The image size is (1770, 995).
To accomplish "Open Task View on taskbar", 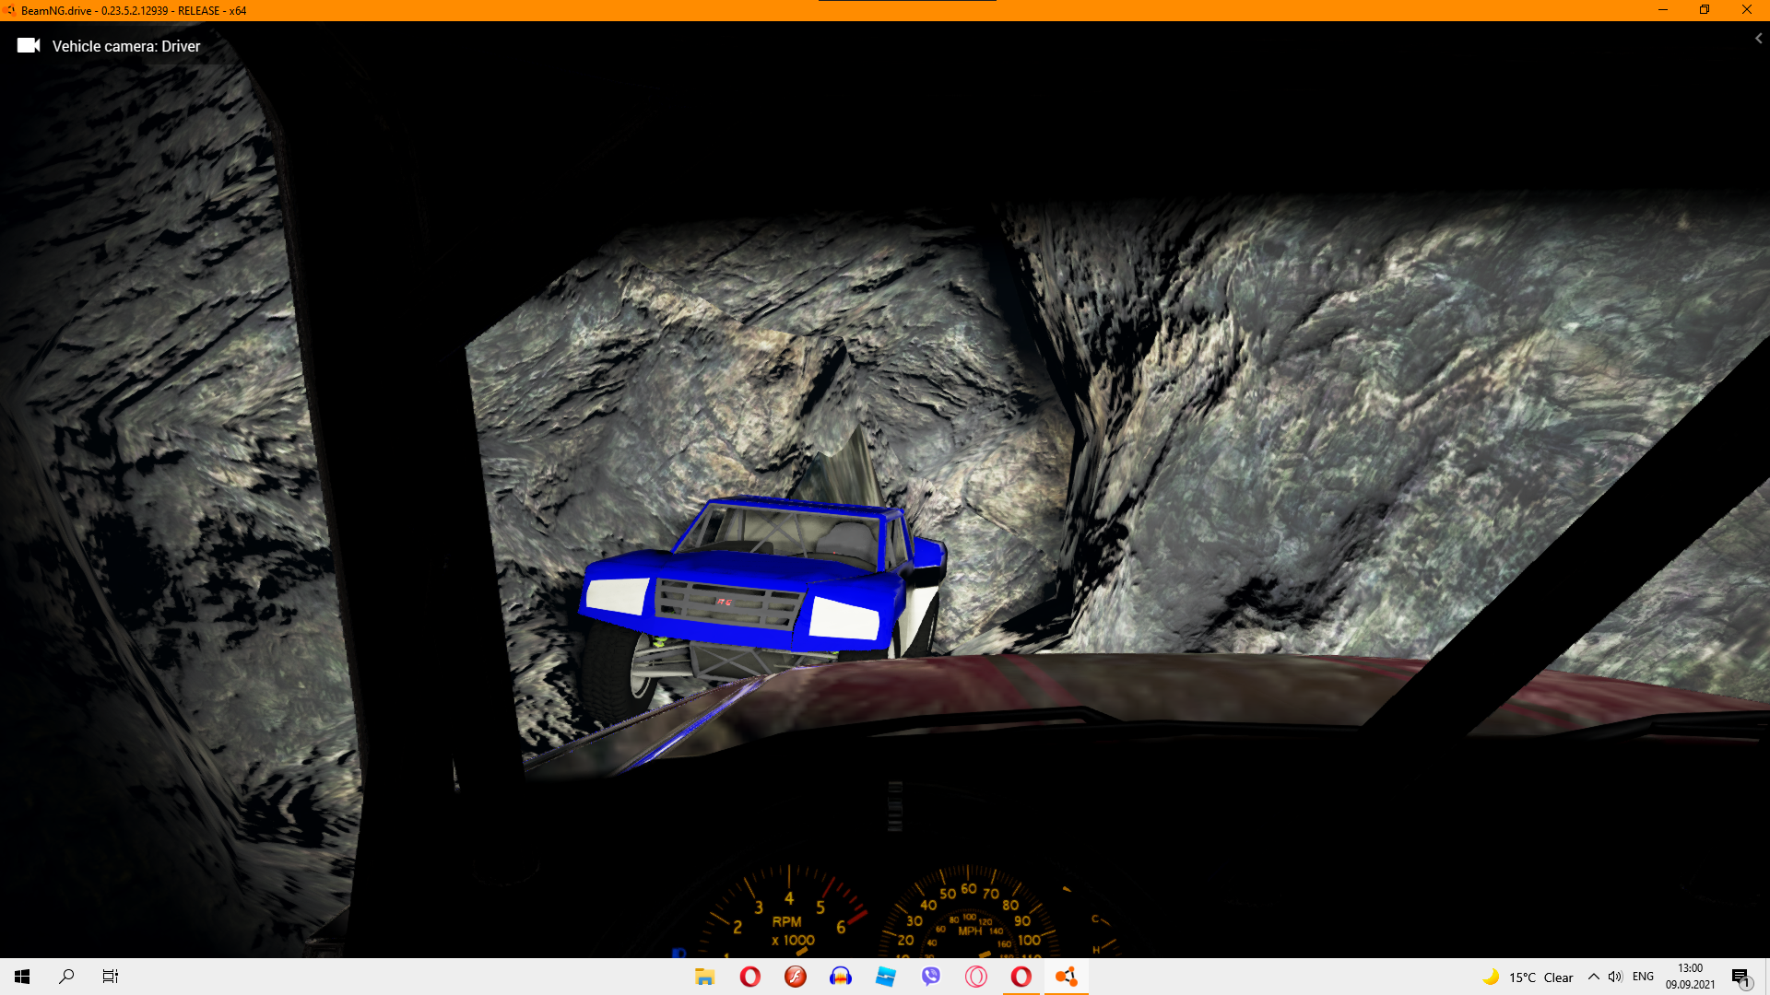I will coord(111,977).
